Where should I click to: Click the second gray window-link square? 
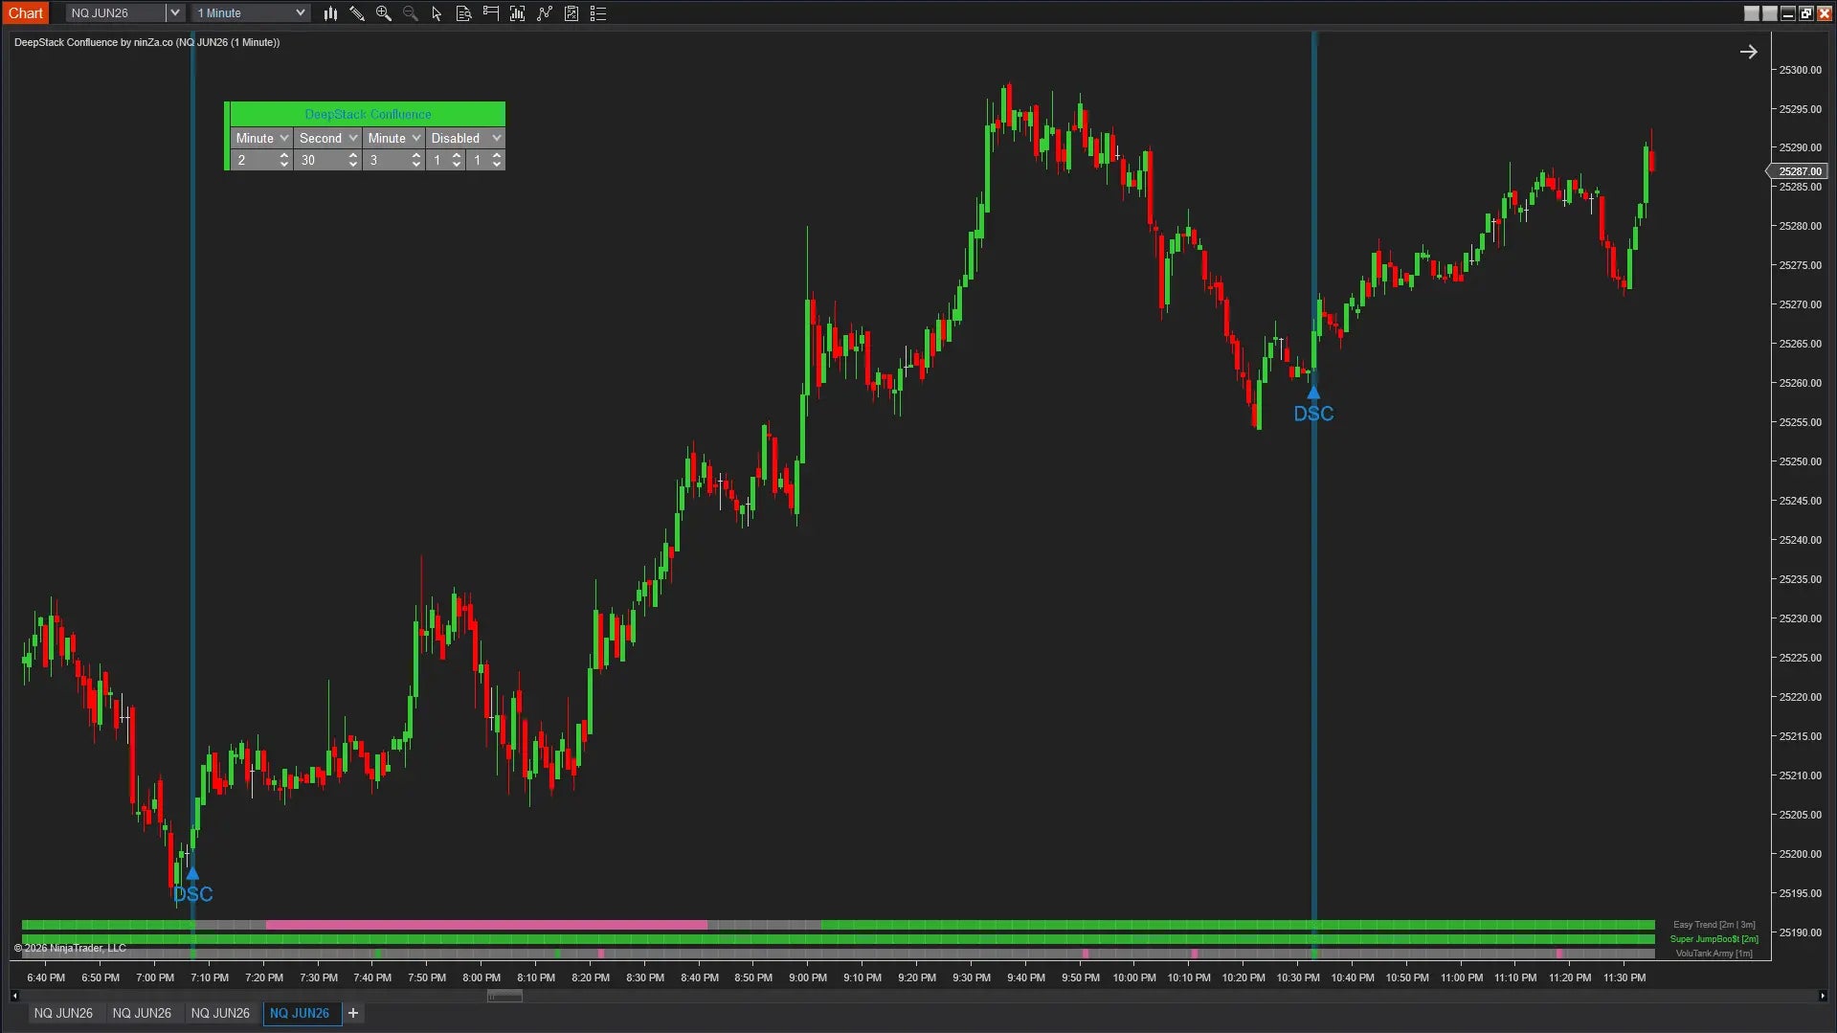coord(1770,13)
